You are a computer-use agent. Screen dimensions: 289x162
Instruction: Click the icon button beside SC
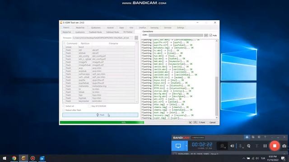(195, 122)
